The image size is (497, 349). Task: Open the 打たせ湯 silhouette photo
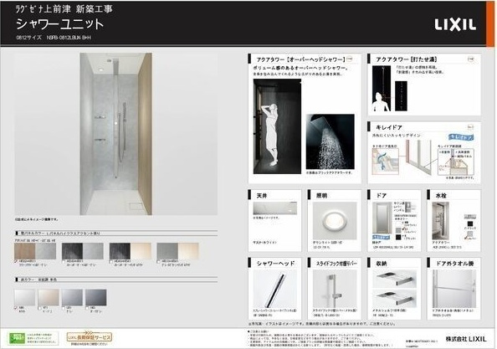click(x=382, y=89)
